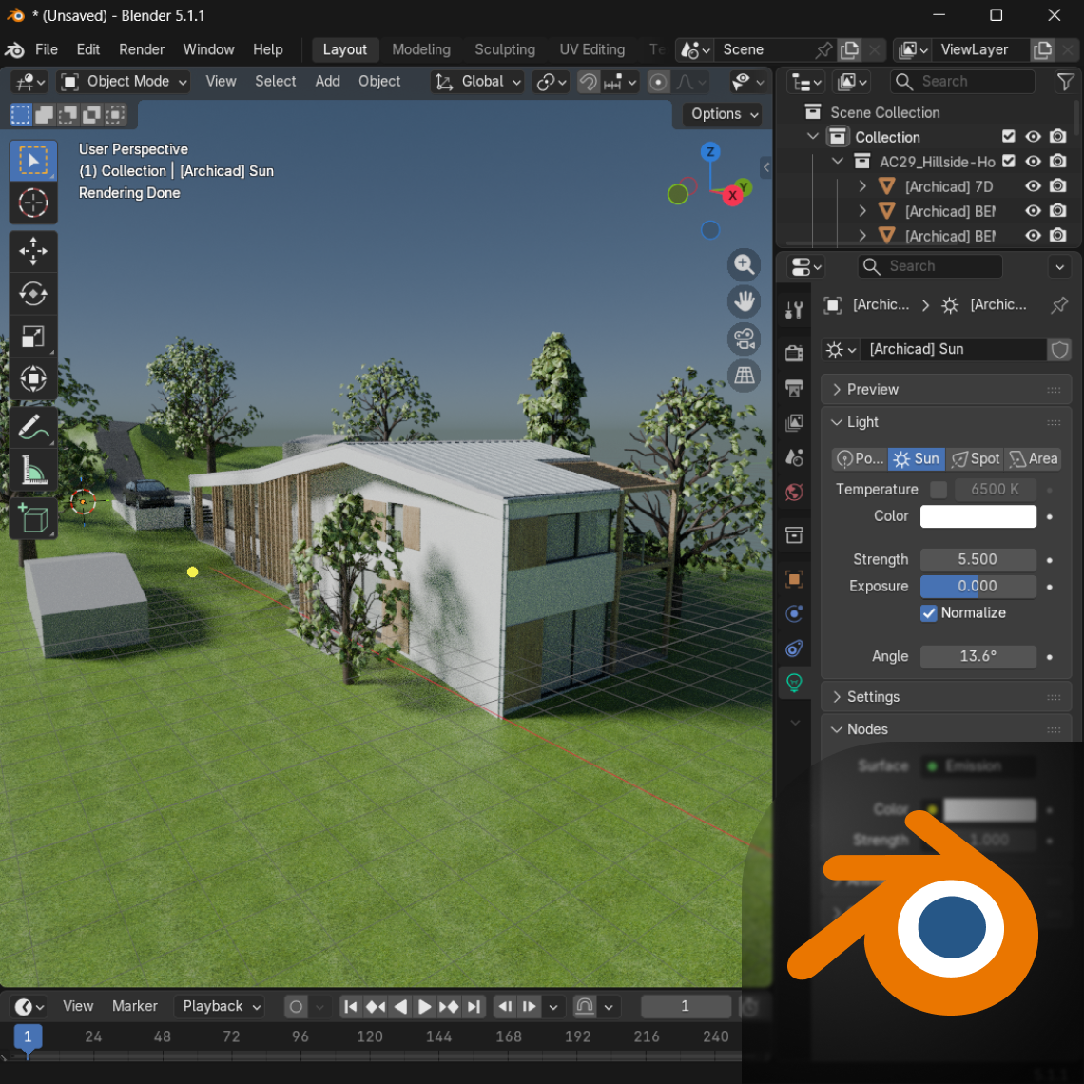Toggle the camera view icon
Image resolution: width=1084 pixels, height=1084 pixels.
coord(744,339)
